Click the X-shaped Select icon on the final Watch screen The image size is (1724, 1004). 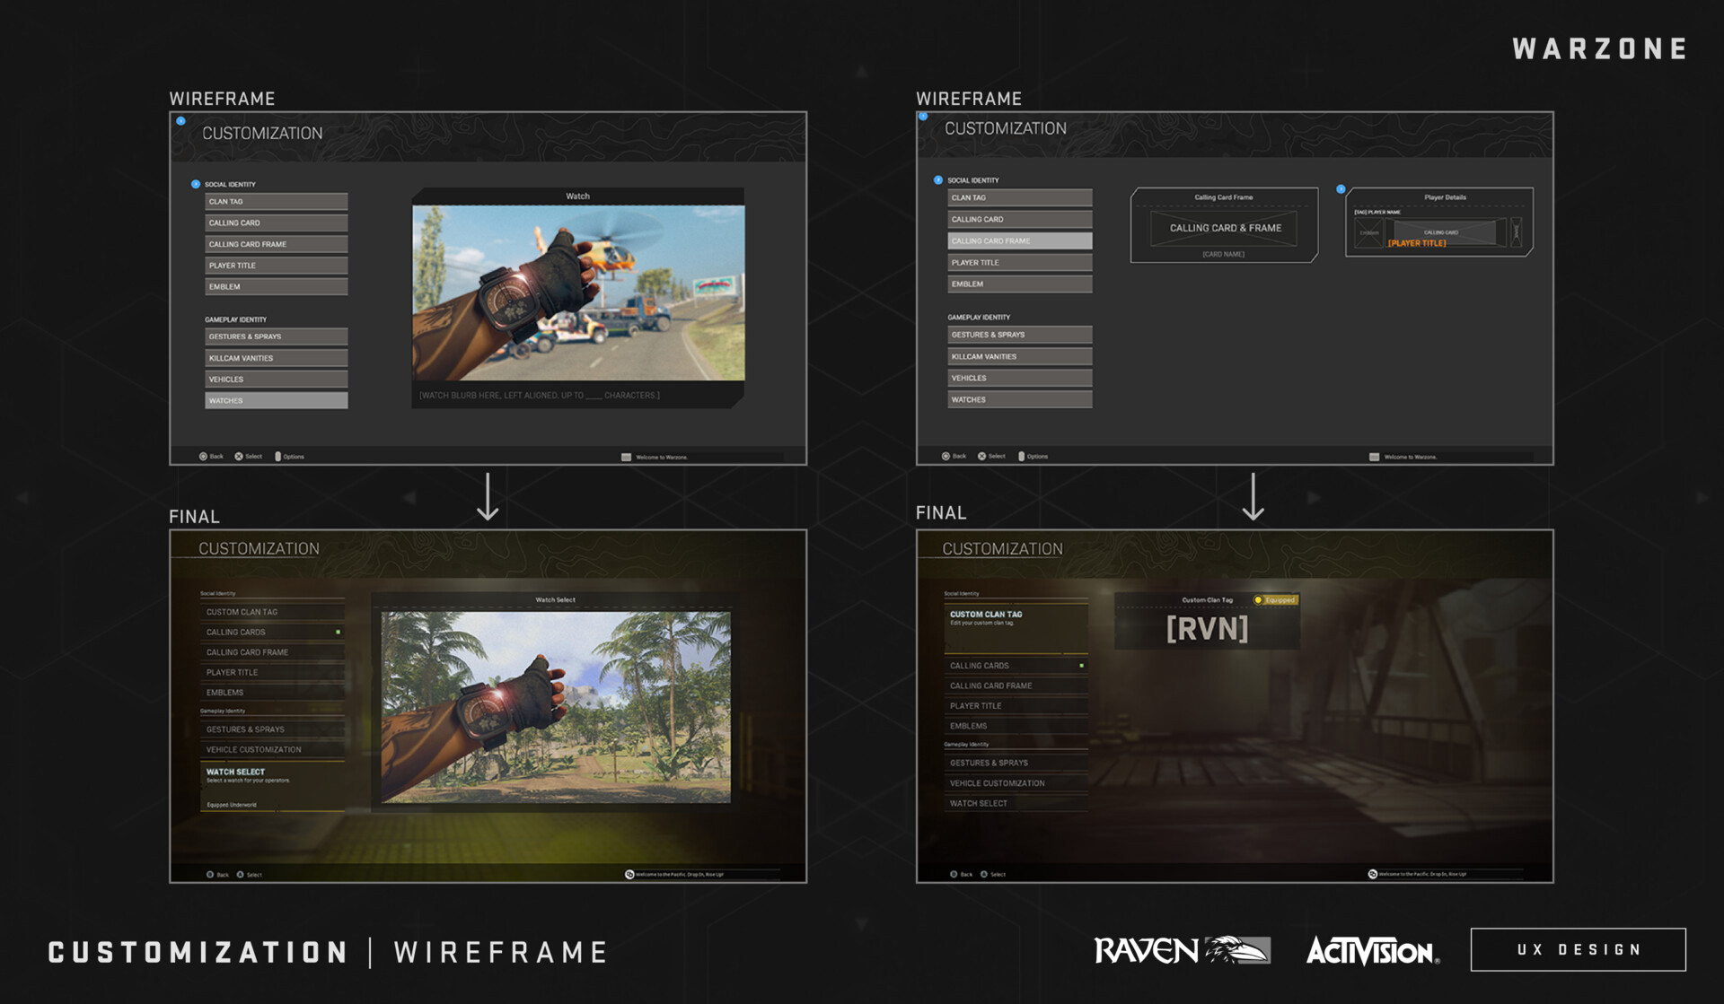[x=239, y=873]
